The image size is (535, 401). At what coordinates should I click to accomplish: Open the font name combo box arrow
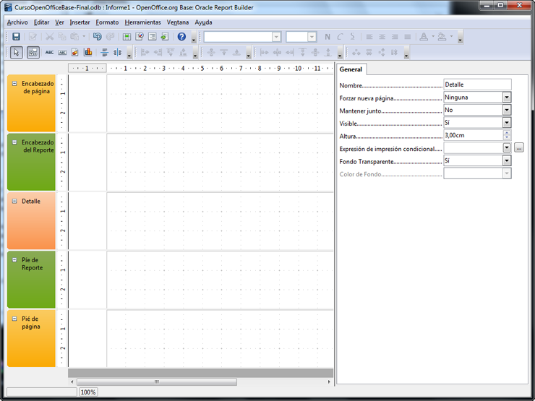[276, 36]
